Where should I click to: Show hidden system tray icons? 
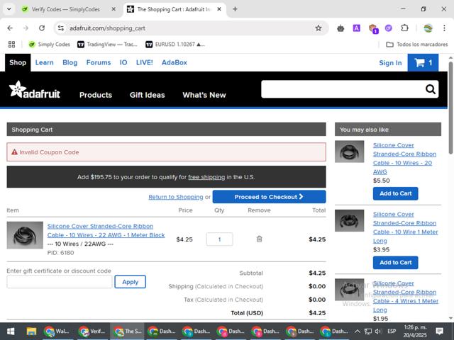[358, 331]
